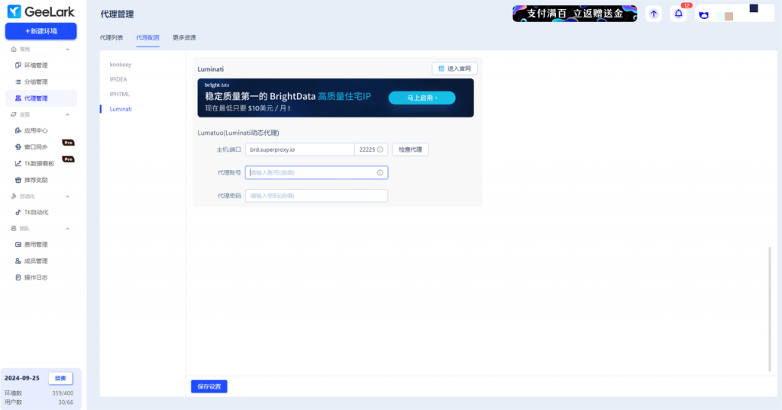The image size is (782, 410).
Task: Collapse the 拓展 sidebar section
Action: (x=67, y=114)
